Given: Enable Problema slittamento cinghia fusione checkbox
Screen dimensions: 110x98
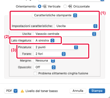Looking at the screenshot, I should pos(35,73).
